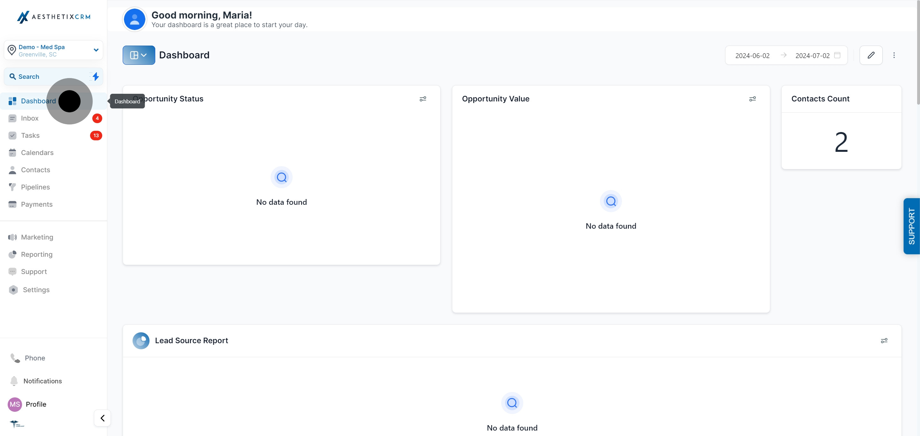The image size is (920, 436).
Task: Click the pencil edit dashboard icon
Action: pyautogui.click(x=871, y=55)
